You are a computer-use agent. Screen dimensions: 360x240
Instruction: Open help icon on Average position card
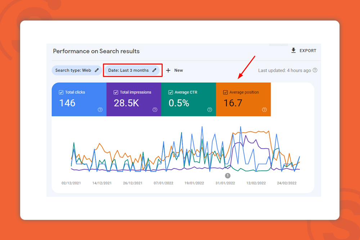point(265,110)
